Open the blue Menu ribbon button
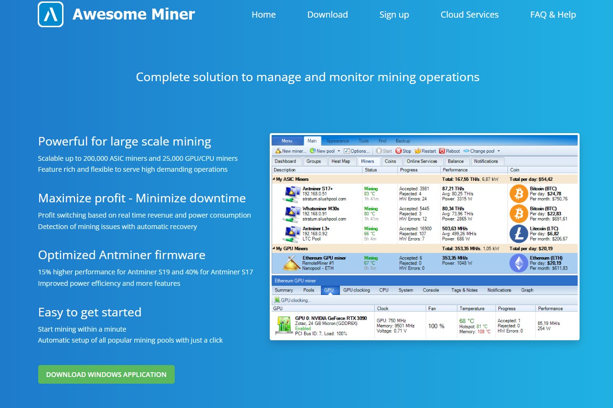 [x=287, y=141]
